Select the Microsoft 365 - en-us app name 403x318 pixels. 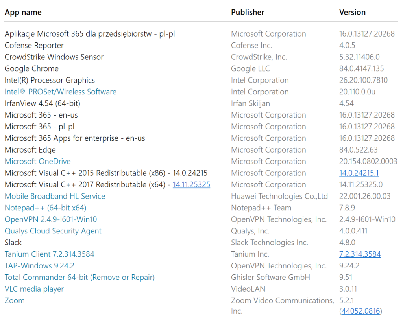tap(41, 115)
